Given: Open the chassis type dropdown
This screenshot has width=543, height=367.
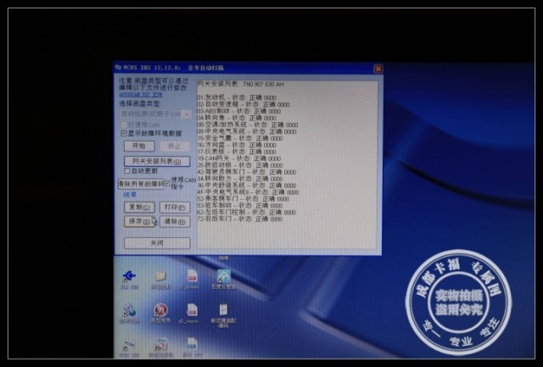Looking at the screenshot, I should (187, 114).
